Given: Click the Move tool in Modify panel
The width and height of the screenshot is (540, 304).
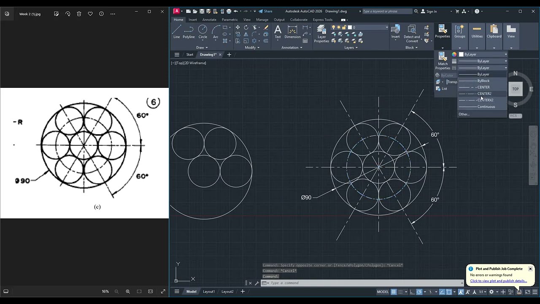Looking at the screenshot, I should [x=238, y=27].
